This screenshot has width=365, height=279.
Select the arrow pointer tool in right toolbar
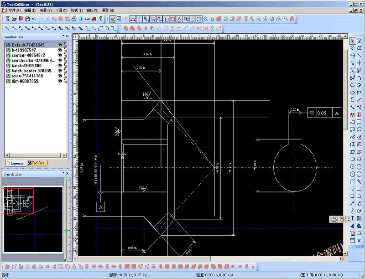pos(352,41)
